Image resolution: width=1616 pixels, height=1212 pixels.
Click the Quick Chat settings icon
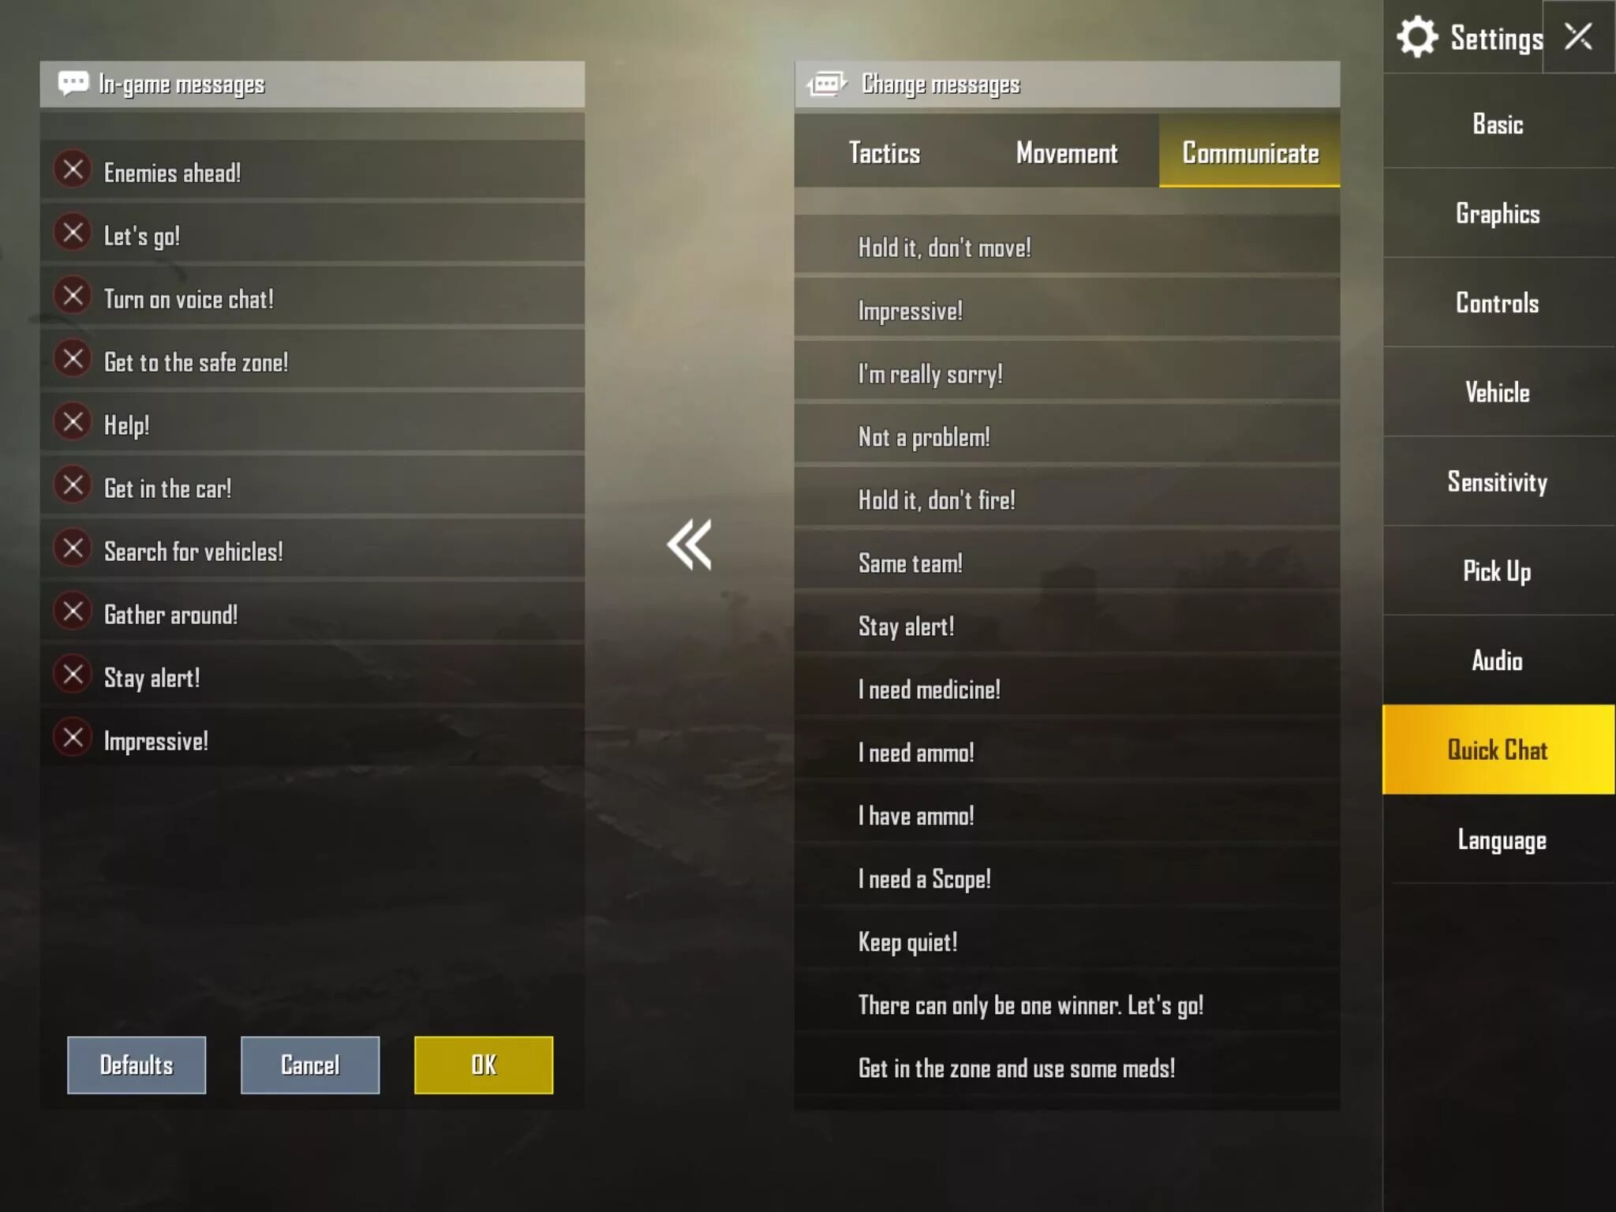coord(1498,750)
